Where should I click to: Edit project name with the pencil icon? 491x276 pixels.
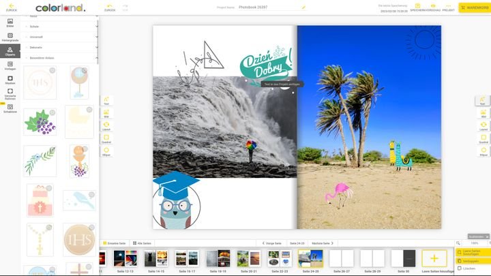(x=303, y=7)
